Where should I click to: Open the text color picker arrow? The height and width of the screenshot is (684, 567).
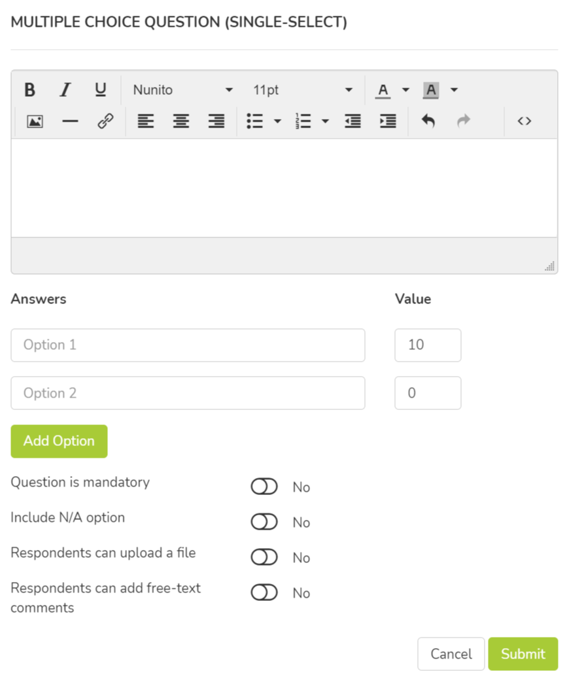405,90
